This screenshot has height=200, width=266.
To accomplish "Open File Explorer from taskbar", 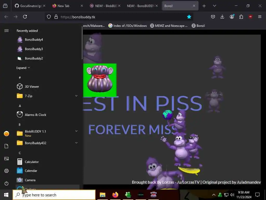I will pyautogui.click(x=102, y=195).
